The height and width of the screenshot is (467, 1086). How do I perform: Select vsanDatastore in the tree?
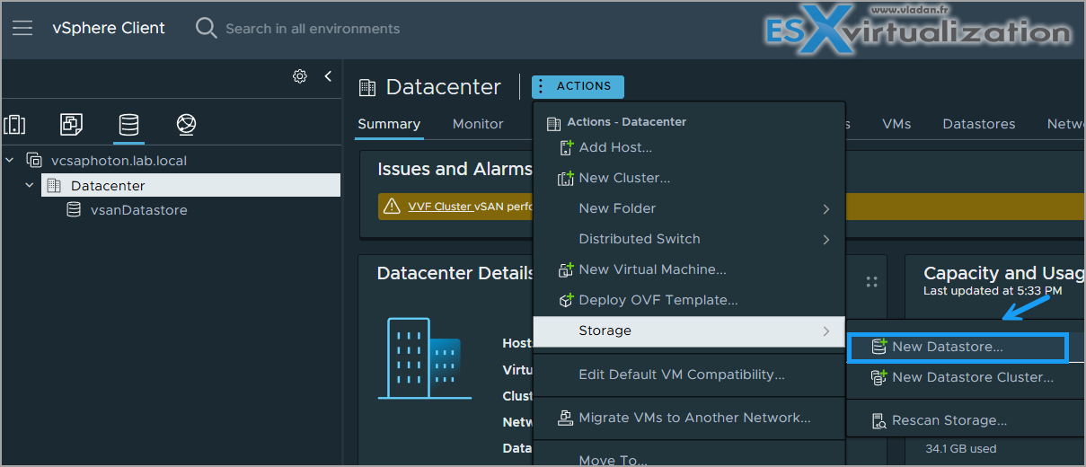(139, 210)
